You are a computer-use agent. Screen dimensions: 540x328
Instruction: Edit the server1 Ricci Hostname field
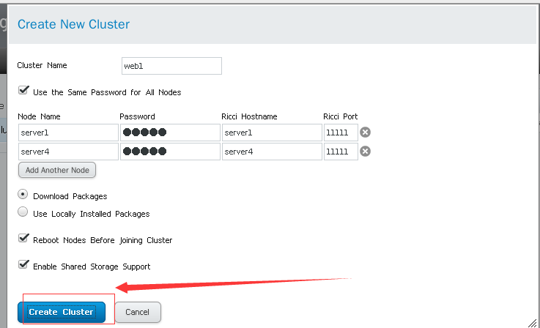click(x=271, y=133)
